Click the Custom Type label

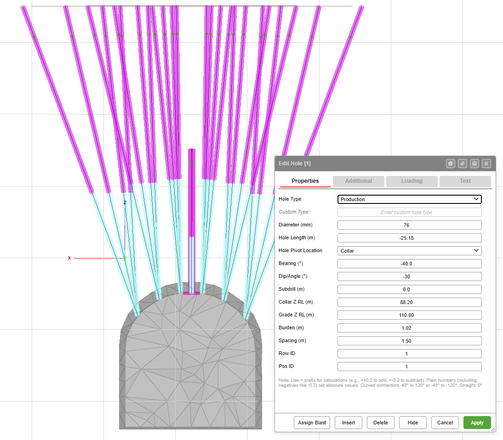point(293,212)
